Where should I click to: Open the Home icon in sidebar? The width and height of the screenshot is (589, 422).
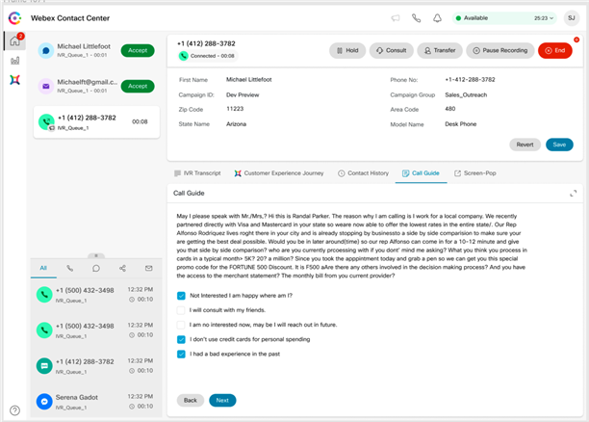(x=14, y=40)
